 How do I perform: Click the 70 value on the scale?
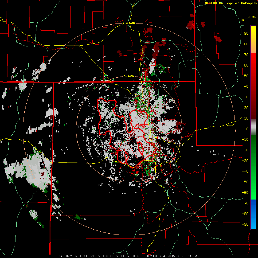tap(246, 55)
